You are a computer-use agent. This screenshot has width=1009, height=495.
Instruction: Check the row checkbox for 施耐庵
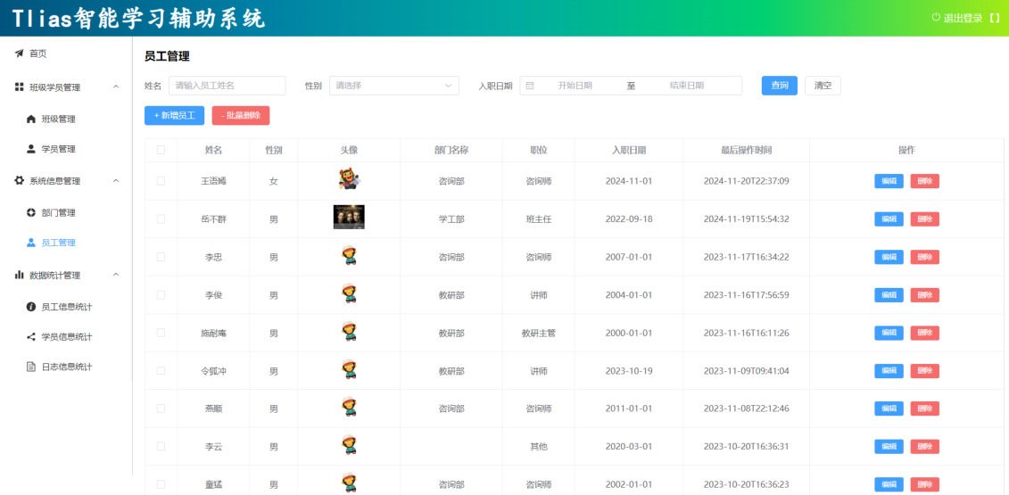[x=161, y=333]
